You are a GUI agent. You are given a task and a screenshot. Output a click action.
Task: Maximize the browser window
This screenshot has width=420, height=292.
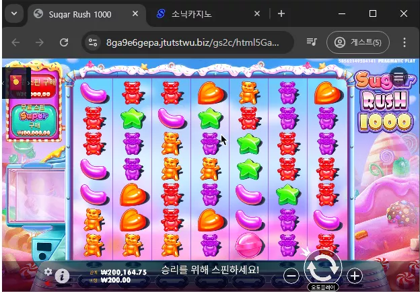(373, 13)
